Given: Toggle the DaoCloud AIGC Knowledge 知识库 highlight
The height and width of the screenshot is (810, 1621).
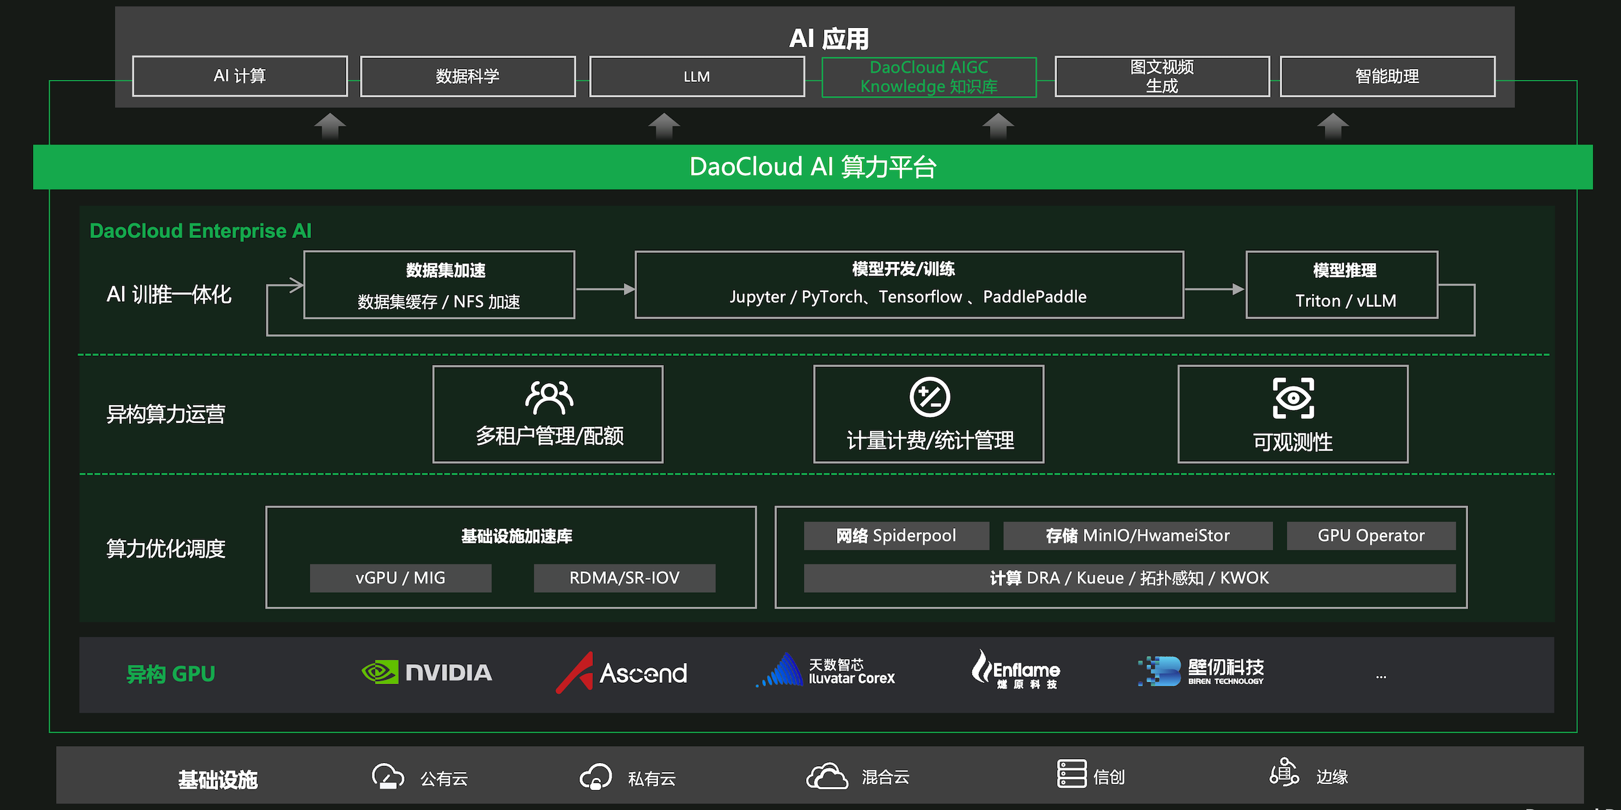Looking at the screenshot, I should pyautogui.click(x=929, y=77).
